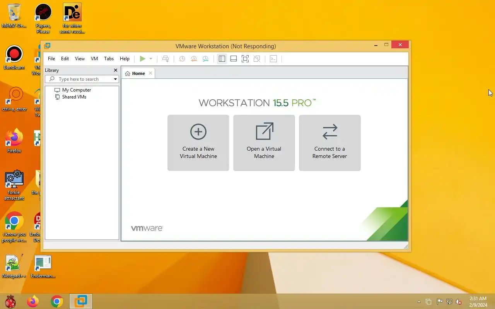Screen dimensions: 495x309
Task: Click the VMware Workstation title bar icon
Action: click(x=47, y=46)
